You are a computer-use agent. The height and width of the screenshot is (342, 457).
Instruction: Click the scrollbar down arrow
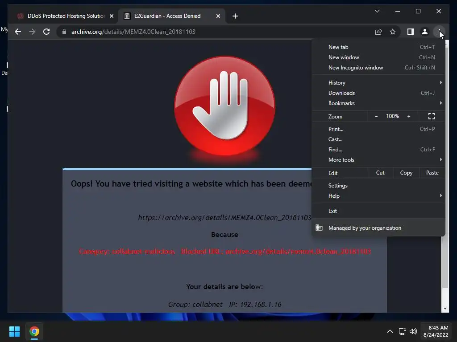[445, 309]
